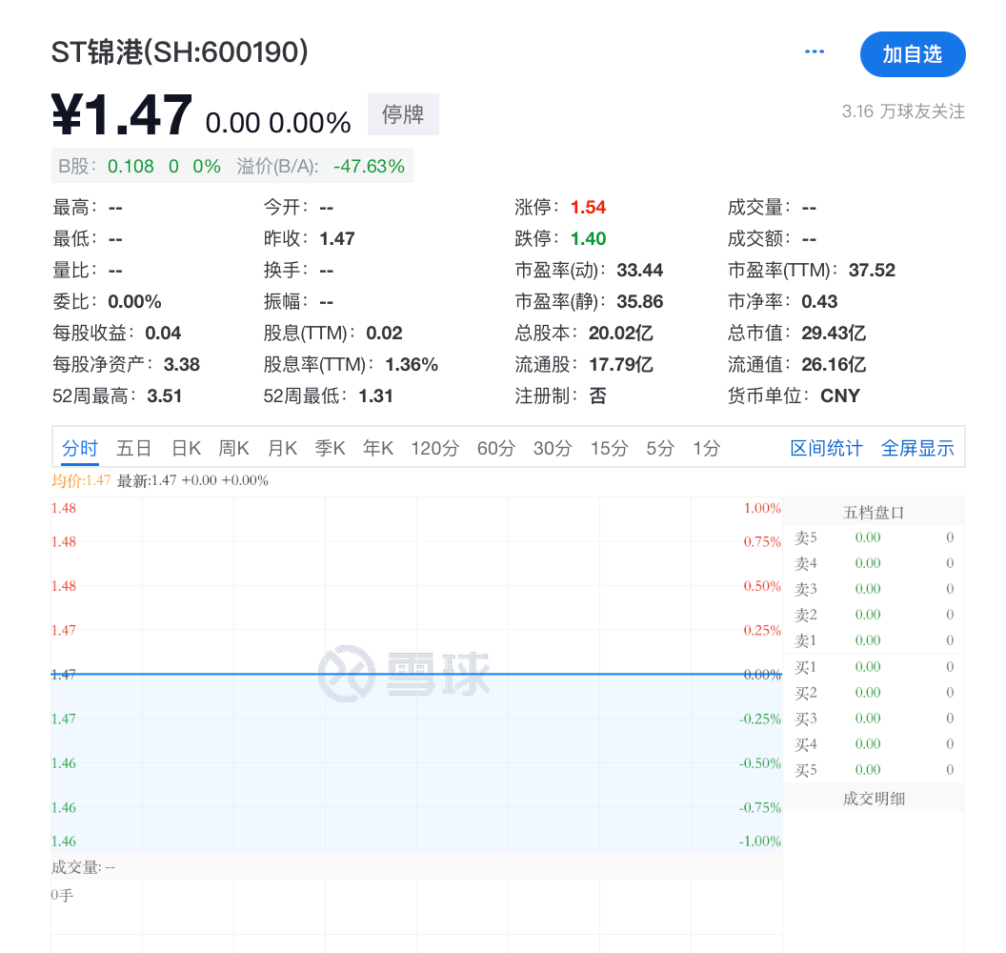Click the 成交明细 trade detail header
This screenshot has width=1006, height=953.
(x=873, y=798)
